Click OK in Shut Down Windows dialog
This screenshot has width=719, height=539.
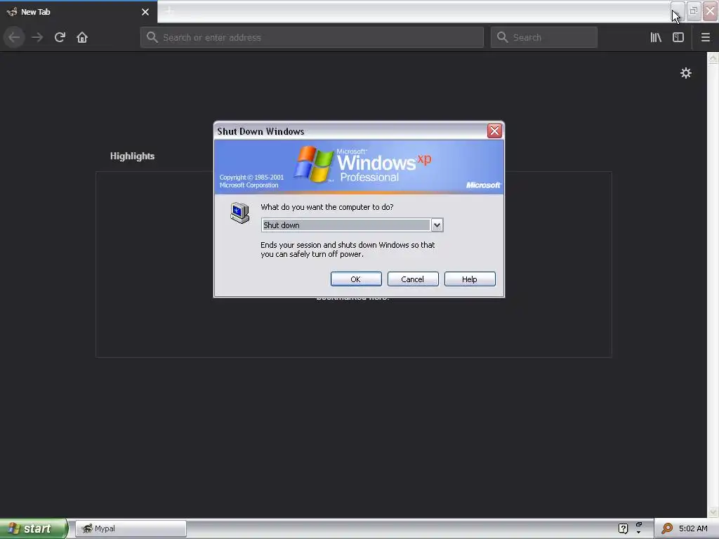coord(356,279)
